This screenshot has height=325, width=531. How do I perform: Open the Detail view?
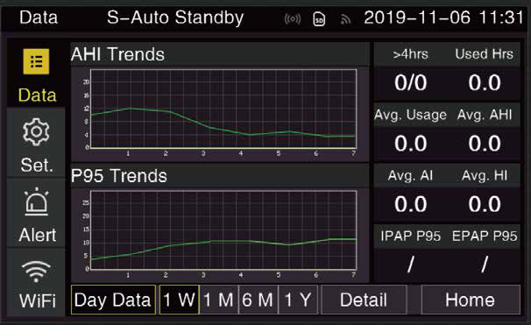click(x=364, y=300)
